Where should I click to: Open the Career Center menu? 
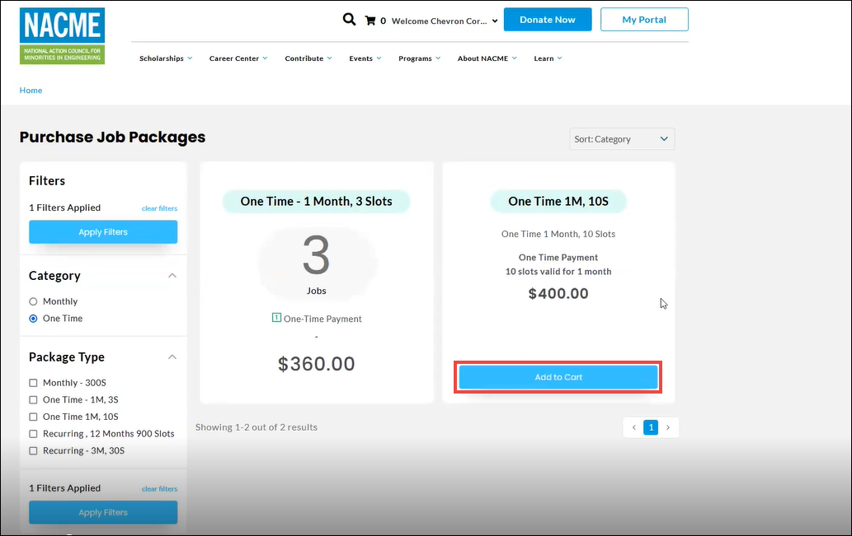tap(238, 58)
